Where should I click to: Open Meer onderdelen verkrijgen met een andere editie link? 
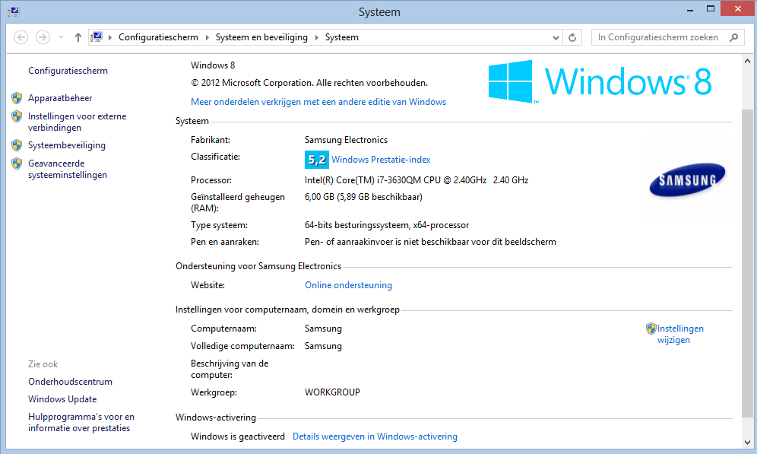coord(318,102)
